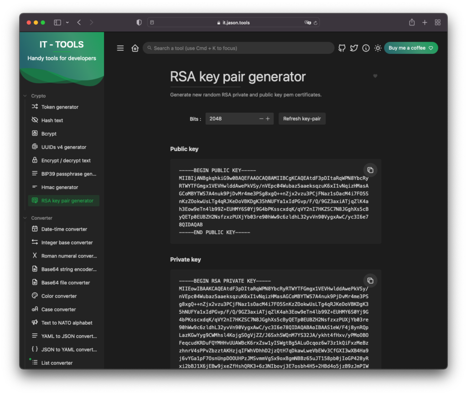Open a new Safari tab
467x395 pixels.
(425, 22)
